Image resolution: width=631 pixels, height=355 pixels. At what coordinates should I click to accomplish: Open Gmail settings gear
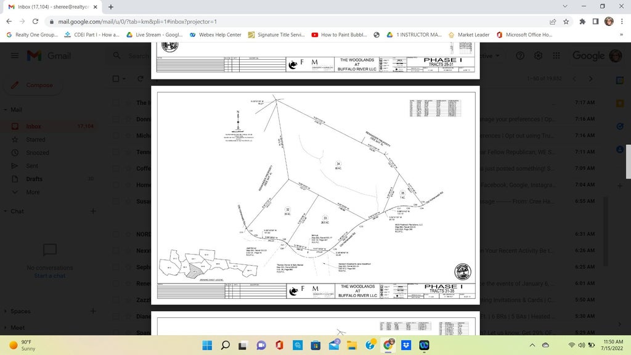click(538, 56)
